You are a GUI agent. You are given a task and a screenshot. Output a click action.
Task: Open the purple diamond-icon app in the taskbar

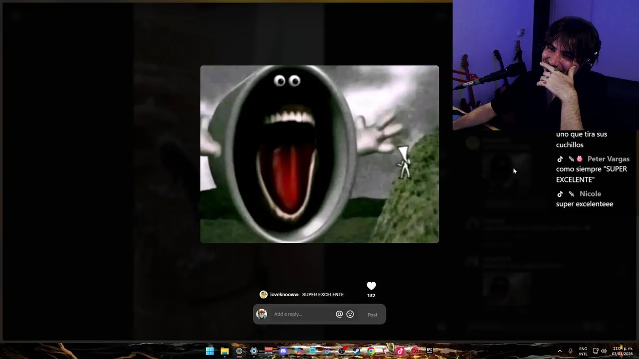coord(327,351)
